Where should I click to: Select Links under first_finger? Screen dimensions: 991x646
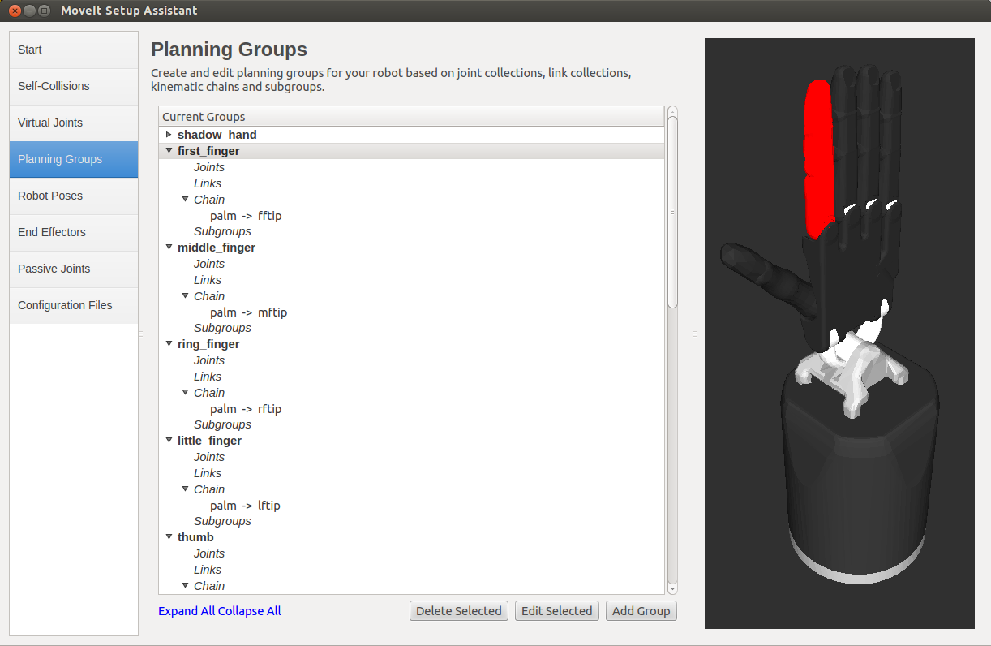click(x=208, y=183)
